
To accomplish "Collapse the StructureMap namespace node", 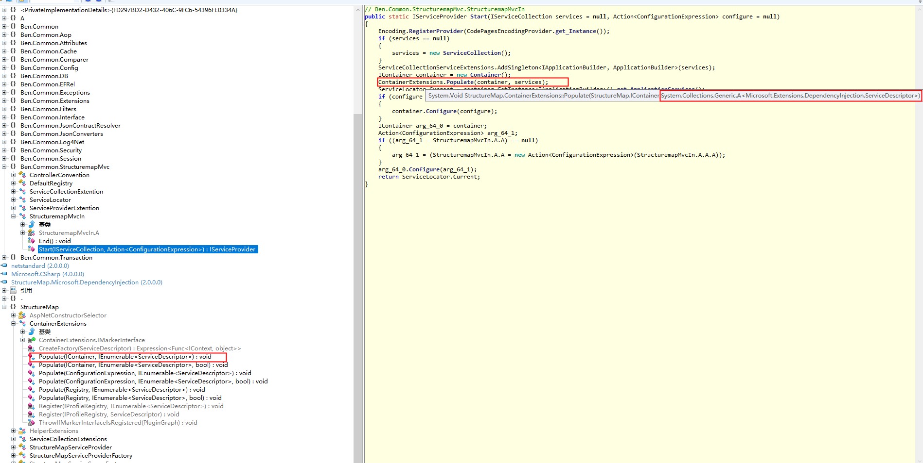I will click(x=4, y=307).
